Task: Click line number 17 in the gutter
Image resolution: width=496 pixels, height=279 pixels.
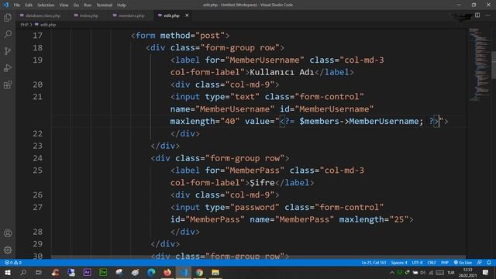Action: (38, 36)
